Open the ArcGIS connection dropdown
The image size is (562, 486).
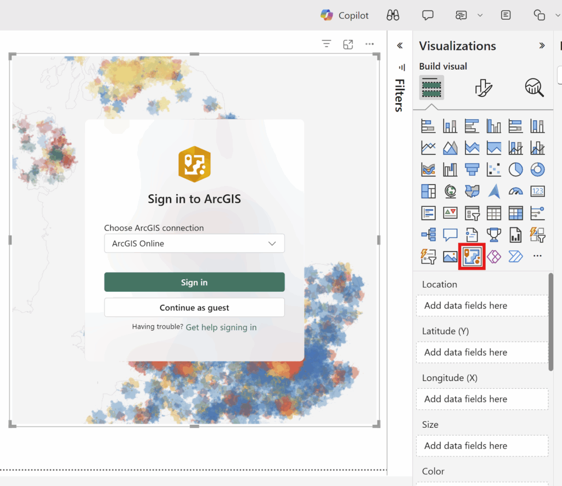coord(194,244)
